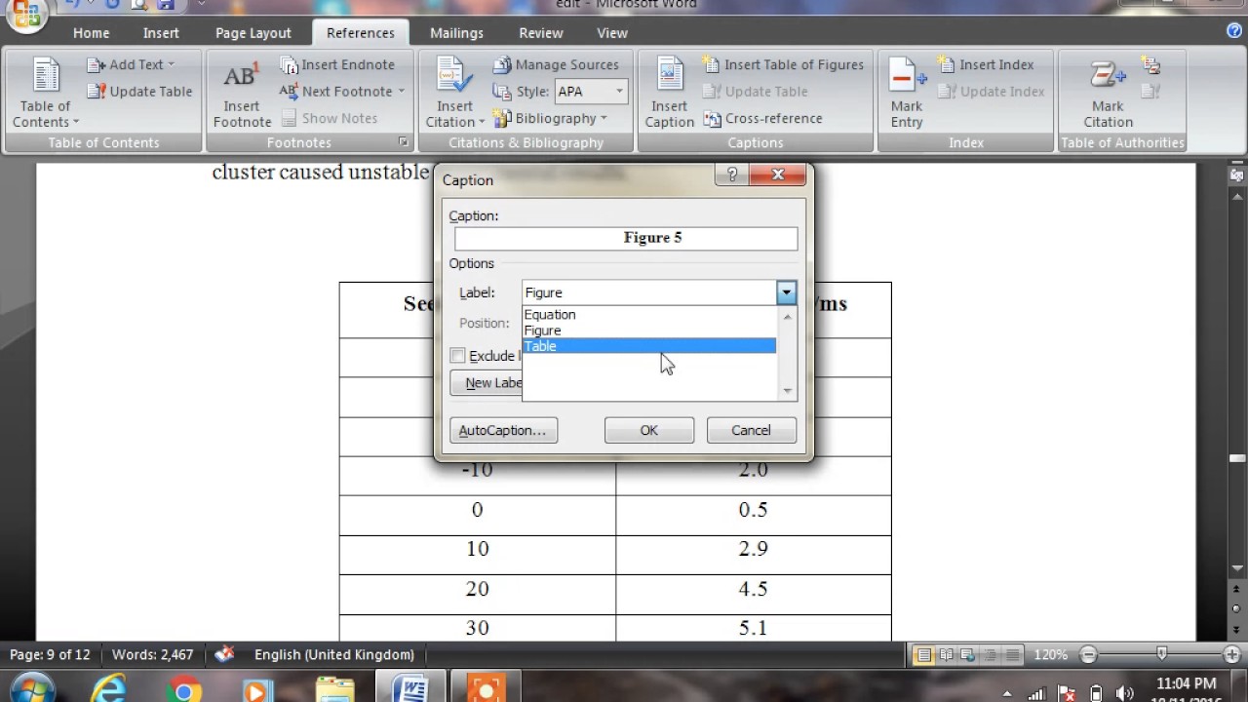Open Google Chrome from taskbar
1248x702 pixels.
(182, 689)
